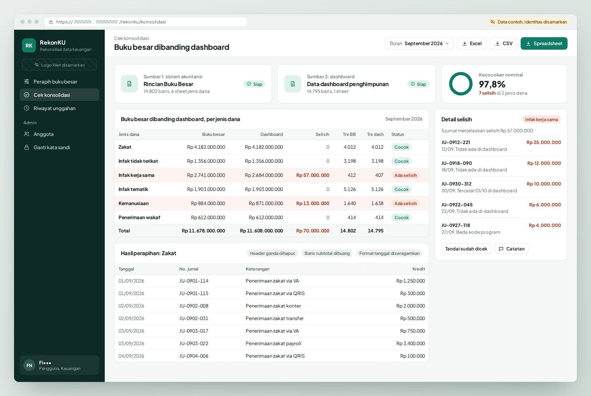Click Tandai sudah dicek button
Viewport: 591px width, 396px height.
tap(466, 249)
